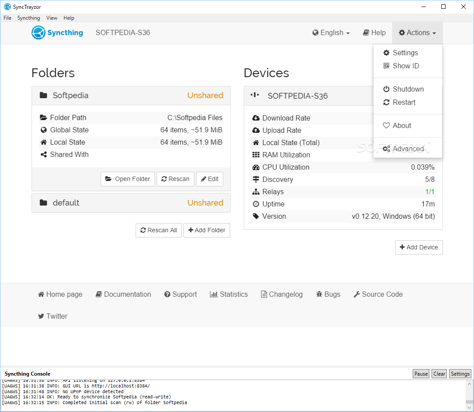Screen dimensions: 474x412
Task: Click the Shutdown power icon
Action: (386, 89)
